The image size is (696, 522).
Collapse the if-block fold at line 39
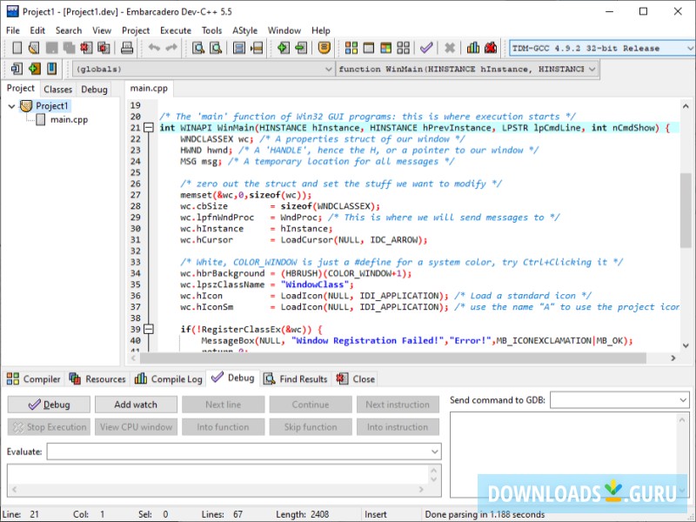pyautogui.click(x=149, y=330)
